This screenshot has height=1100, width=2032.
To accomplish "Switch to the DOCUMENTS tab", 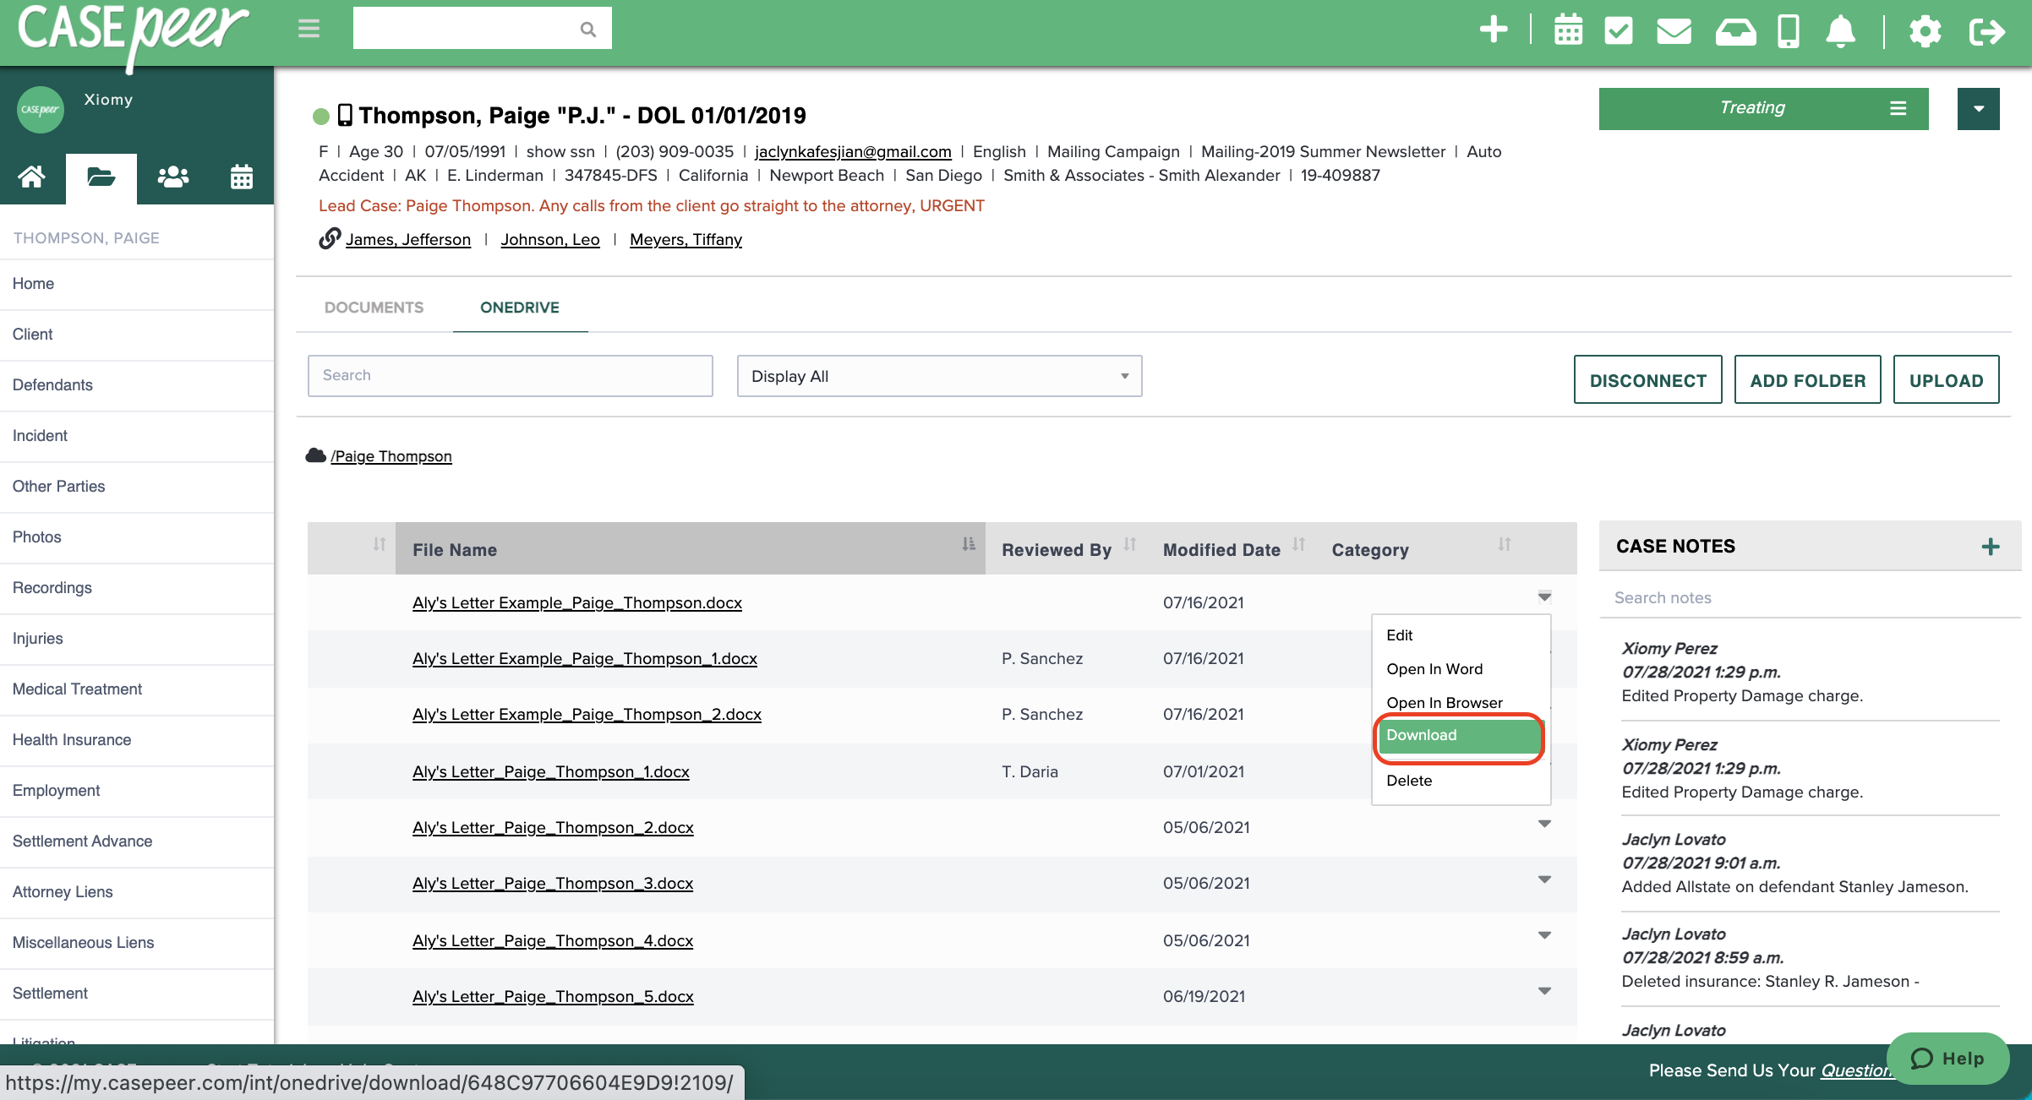I will [x=374, y=307].
